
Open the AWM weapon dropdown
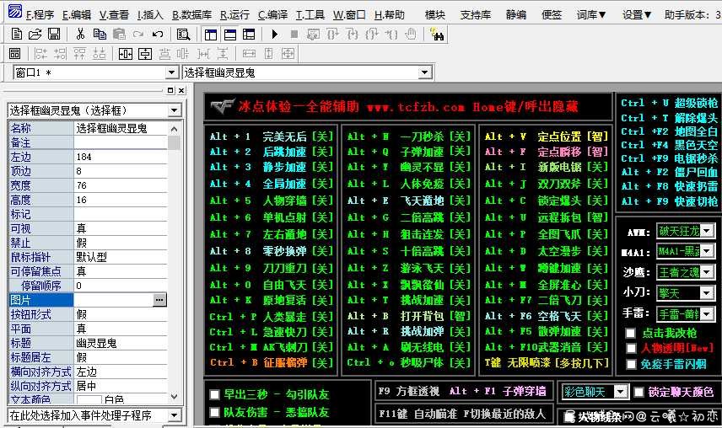click(x=707, y=230)
